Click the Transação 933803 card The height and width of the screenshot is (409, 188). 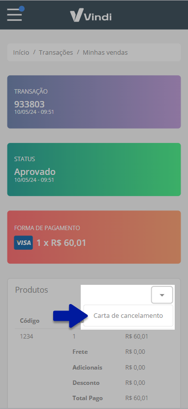(94, 102)
